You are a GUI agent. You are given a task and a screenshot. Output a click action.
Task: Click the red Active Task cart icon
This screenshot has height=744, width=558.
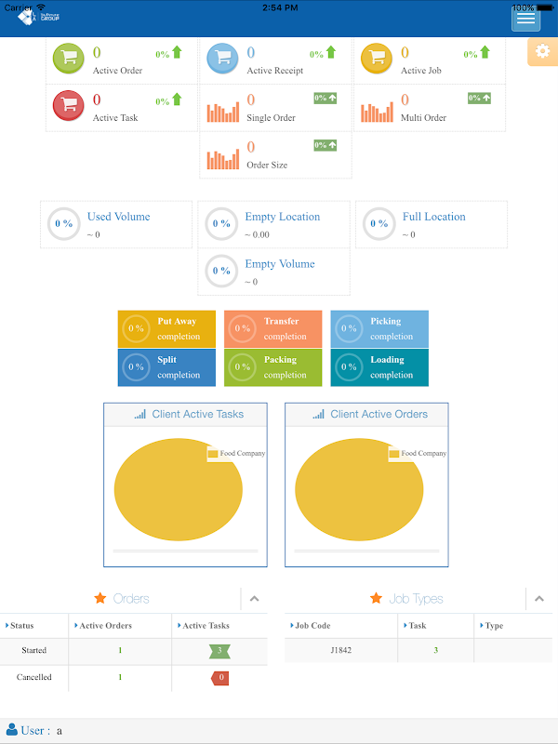[68, 105]
